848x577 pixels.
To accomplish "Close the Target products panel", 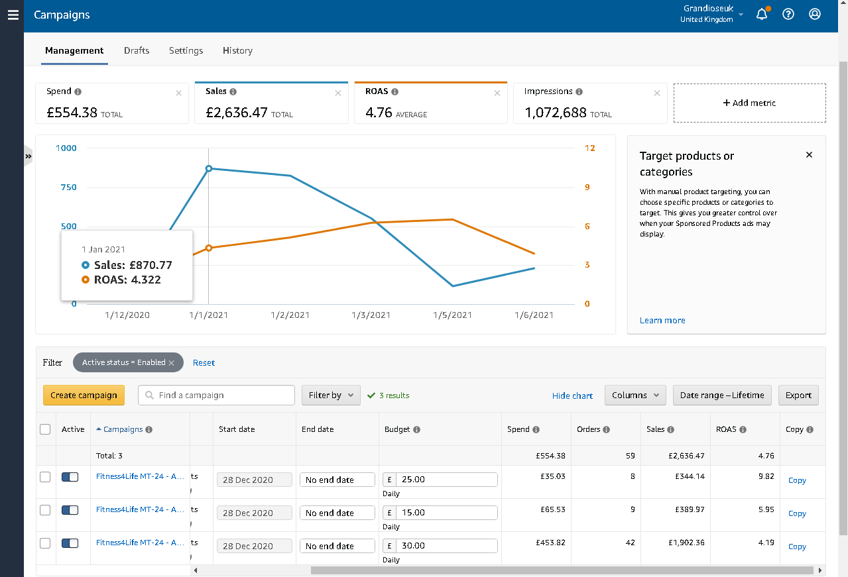I will (x=809, y=155).
